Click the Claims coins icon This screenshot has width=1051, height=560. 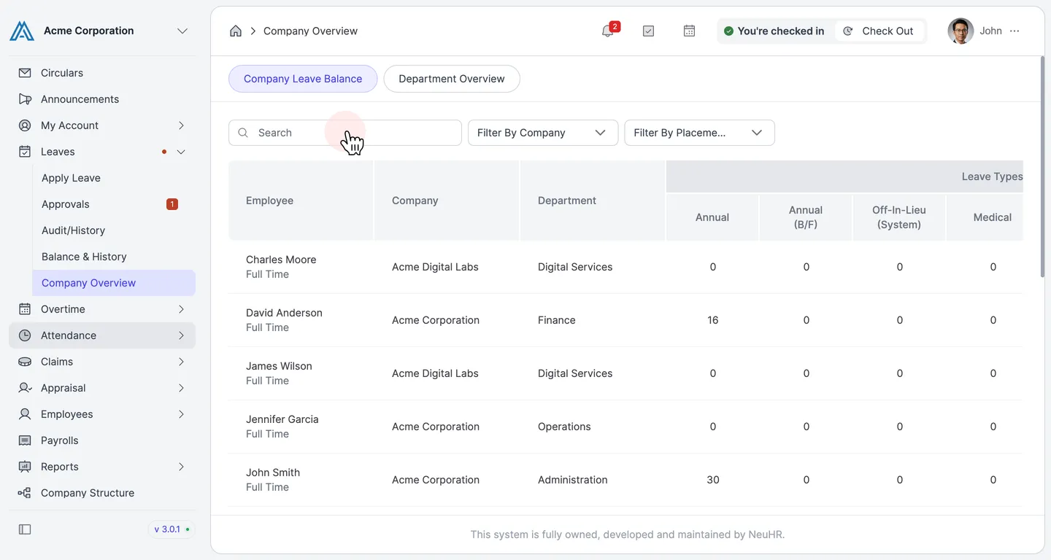(25, 362)
